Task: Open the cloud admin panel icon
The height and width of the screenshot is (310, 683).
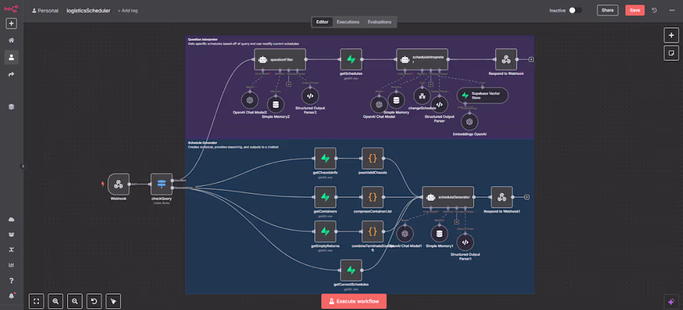Action: (11, 219)
